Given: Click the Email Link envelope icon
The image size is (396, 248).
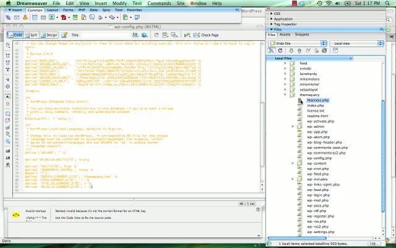Looking at the screenshot, I should 17,17.
